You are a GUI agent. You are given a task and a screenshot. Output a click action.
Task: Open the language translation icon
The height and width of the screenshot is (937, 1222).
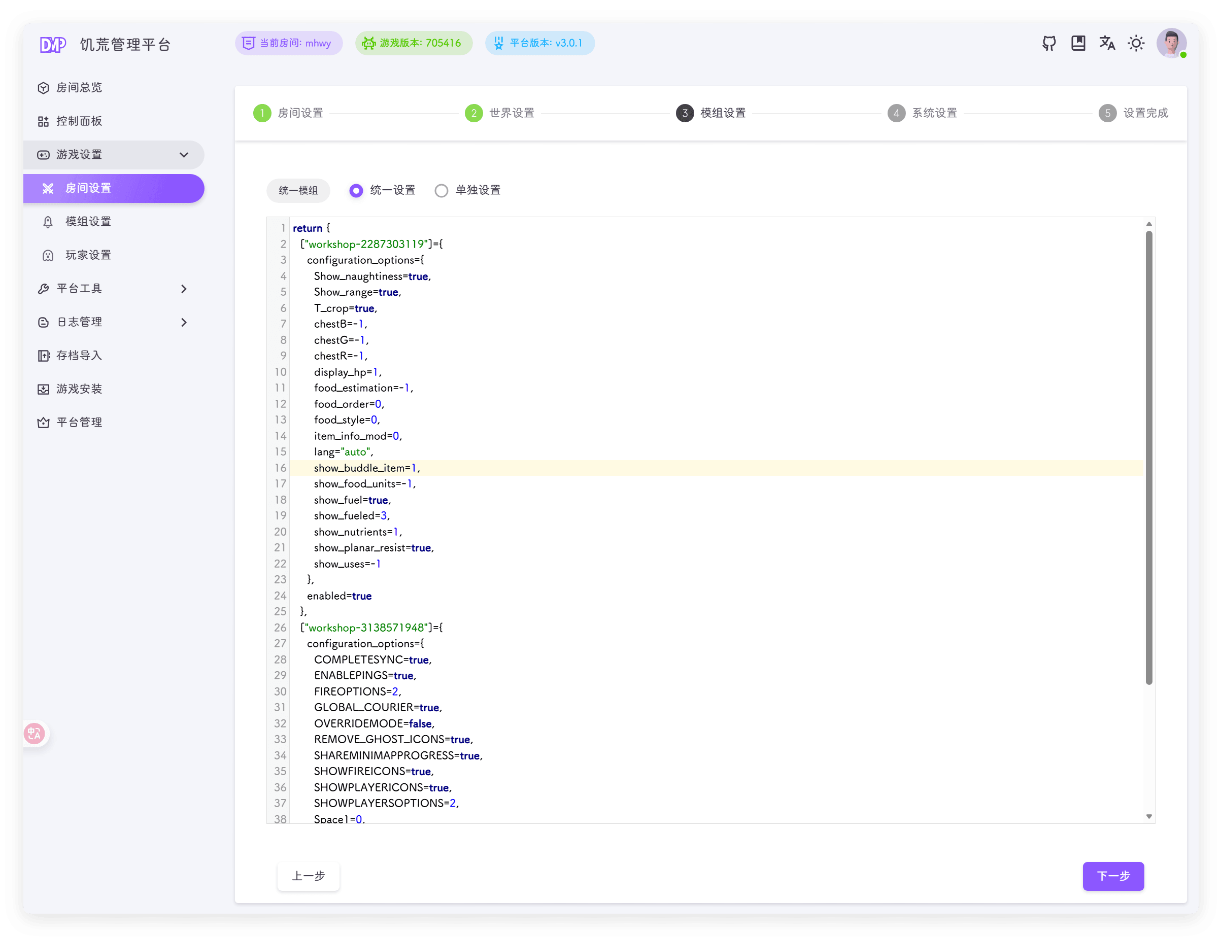coord(1107,44)
